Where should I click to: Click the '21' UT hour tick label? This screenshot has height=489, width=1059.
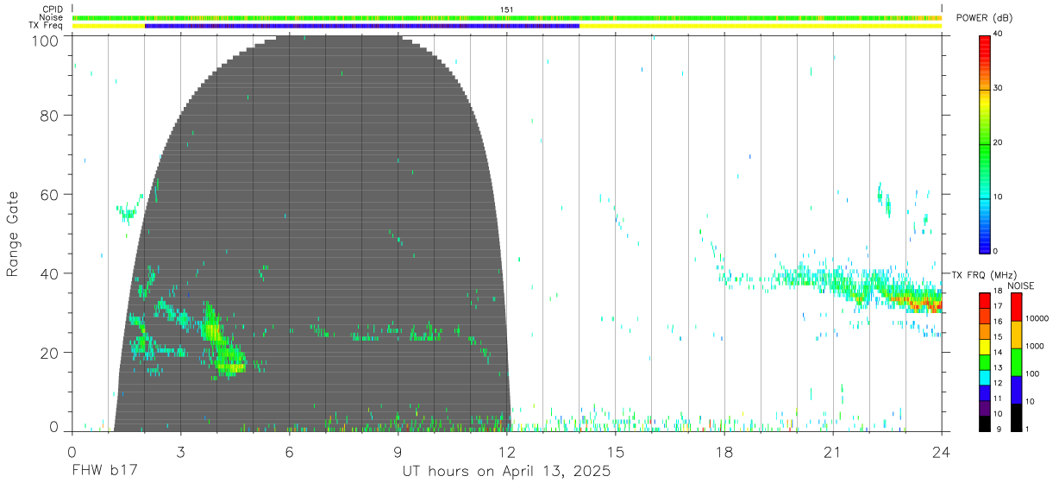833,451
